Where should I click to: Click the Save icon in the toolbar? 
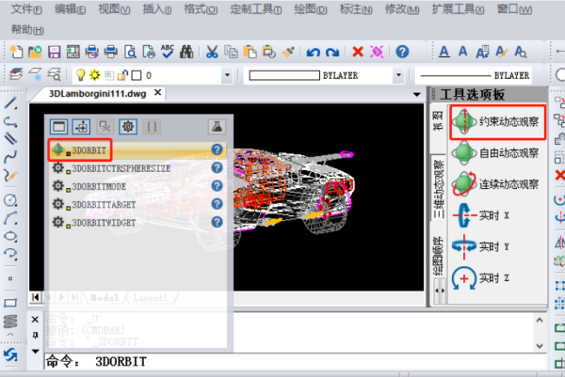pos(54,51)
